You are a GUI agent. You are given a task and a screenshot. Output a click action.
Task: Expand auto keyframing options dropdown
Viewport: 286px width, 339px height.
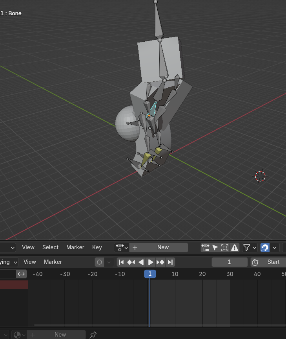[109, 262]
